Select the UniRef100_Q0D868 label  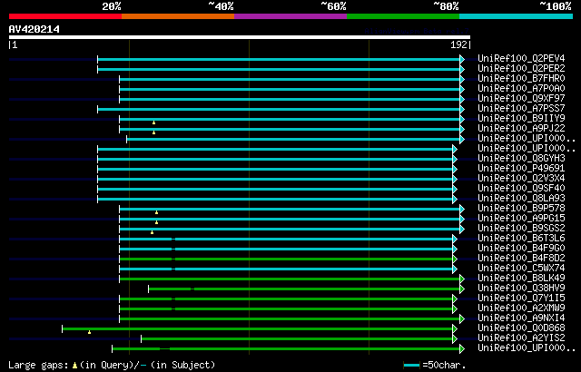[521, 328]
